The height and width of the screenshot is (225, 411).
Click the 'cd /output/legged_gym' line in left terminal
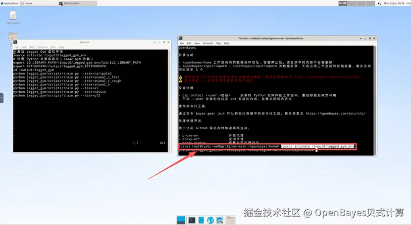(34, 70)
